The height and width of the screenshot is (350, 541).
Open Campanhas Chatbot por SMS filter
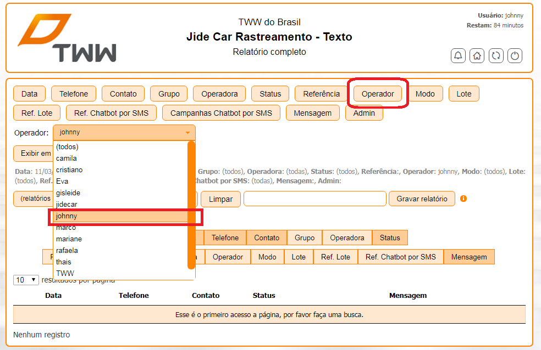(221, 113)
